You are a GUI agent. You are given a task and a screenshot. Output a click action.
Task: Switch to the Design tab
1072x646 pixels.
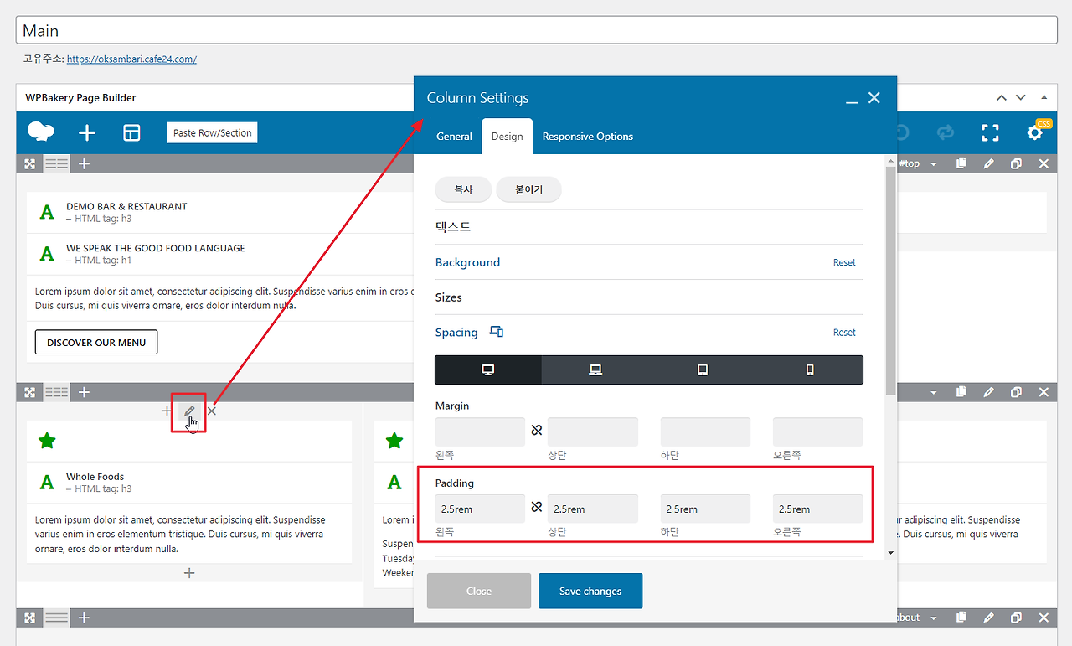(508, 137)
